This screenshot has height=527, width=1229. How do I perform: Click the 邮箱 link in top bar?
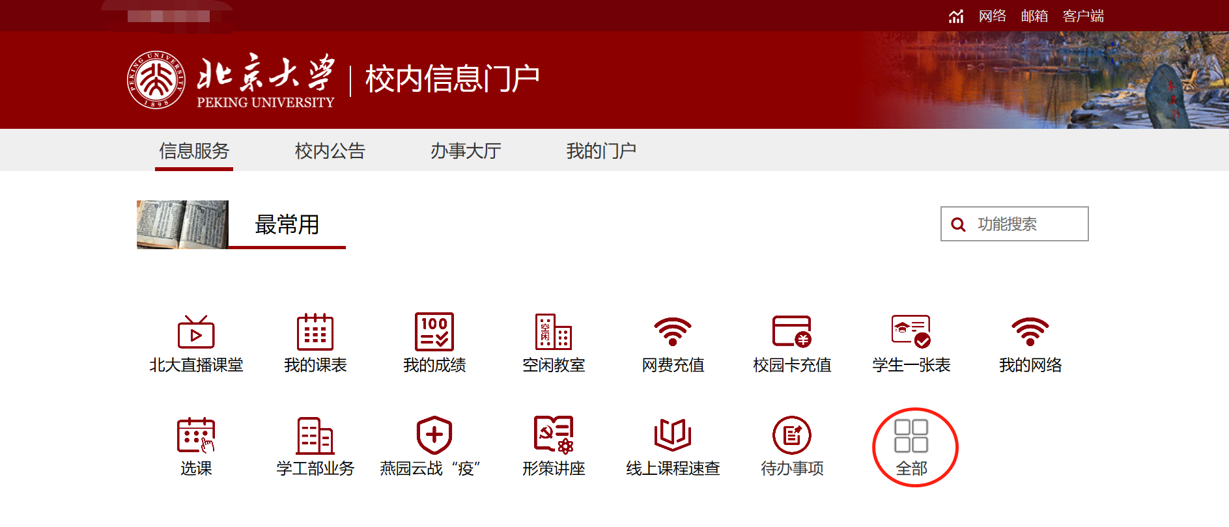coord(1034,16)
